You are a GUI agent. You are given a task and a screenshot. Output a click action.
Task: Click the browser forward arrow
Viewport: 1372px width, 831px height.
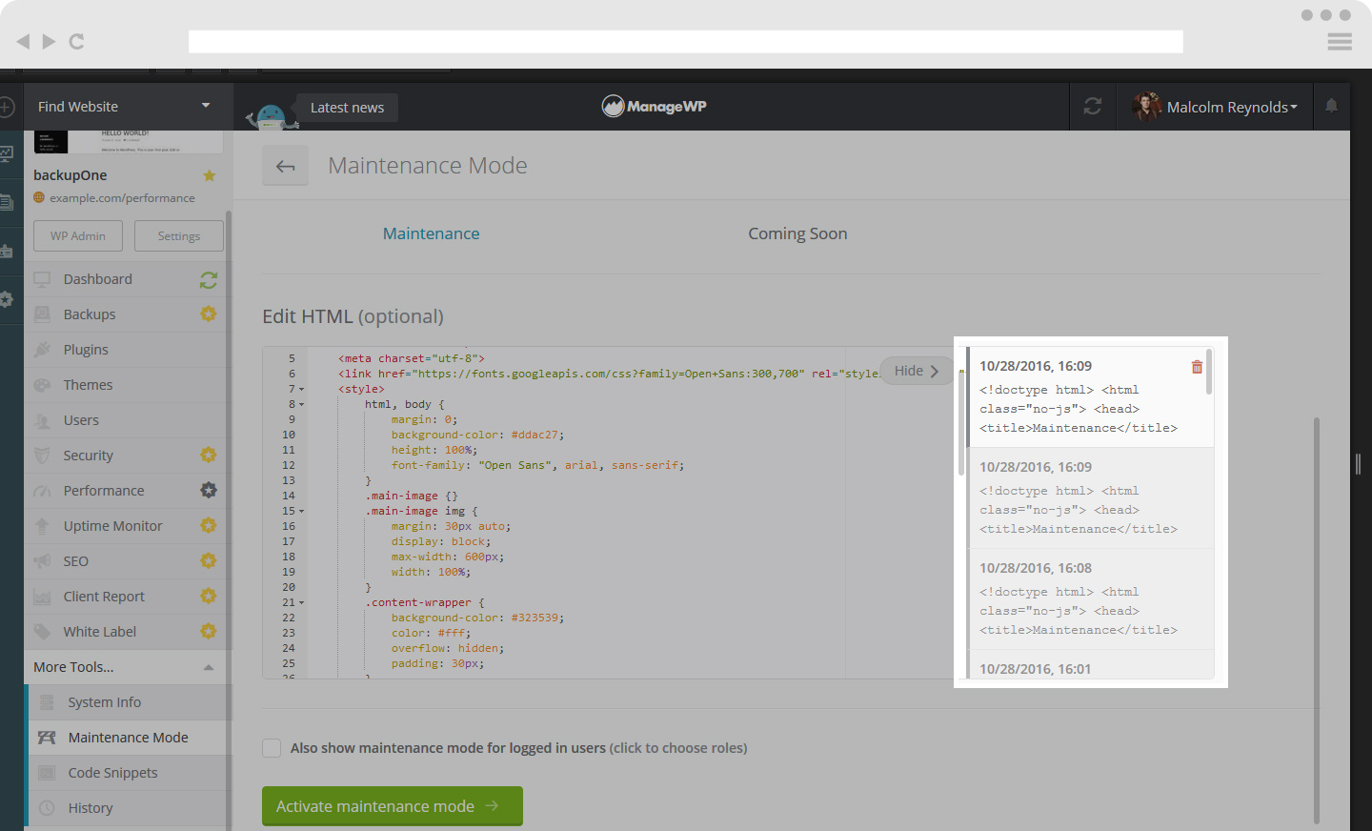[x=49, y=41]
